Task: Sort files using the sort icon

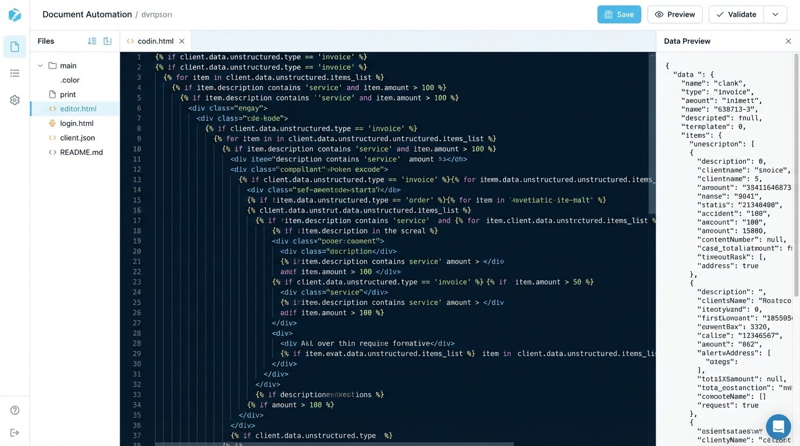Action: tap(92, 41)
